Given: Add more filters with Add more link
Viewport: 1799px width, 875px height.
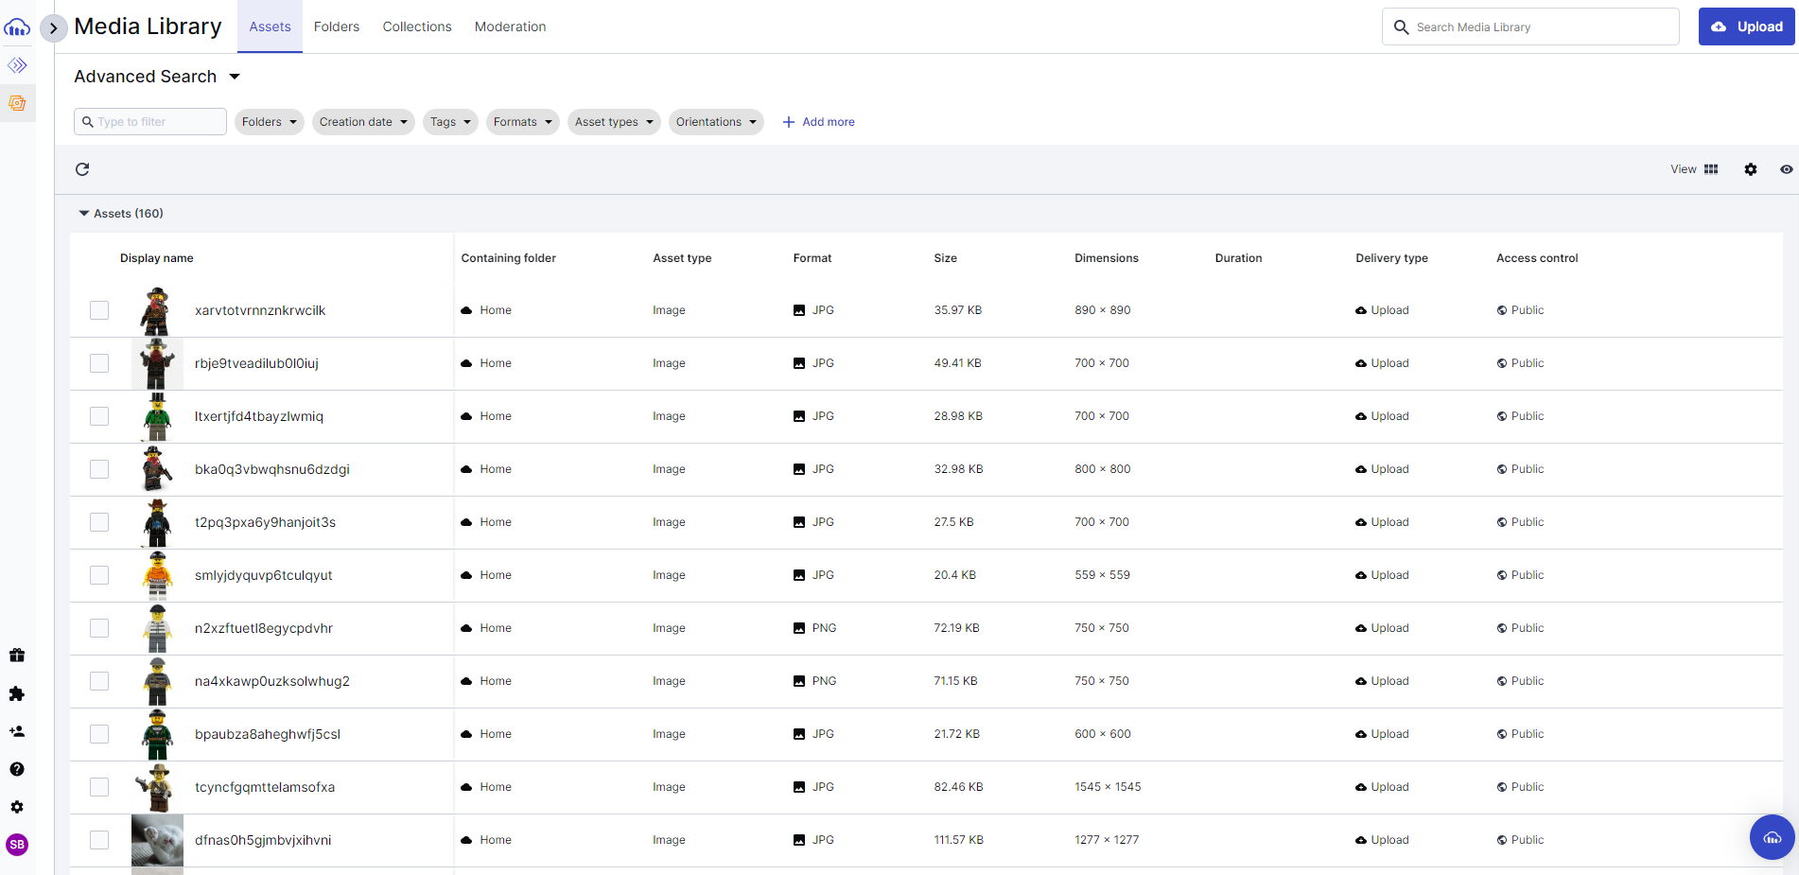Looking at the screenshot, I should coord(818,122).
